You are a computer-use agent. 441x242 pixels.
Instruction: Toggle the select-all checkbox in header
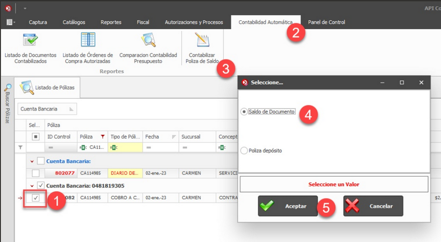(35, 137)
